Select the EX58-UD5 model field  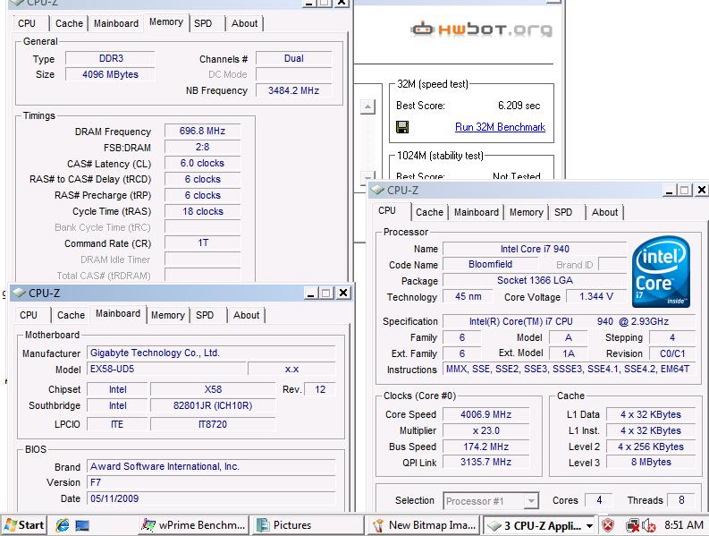tap(166, 369)
